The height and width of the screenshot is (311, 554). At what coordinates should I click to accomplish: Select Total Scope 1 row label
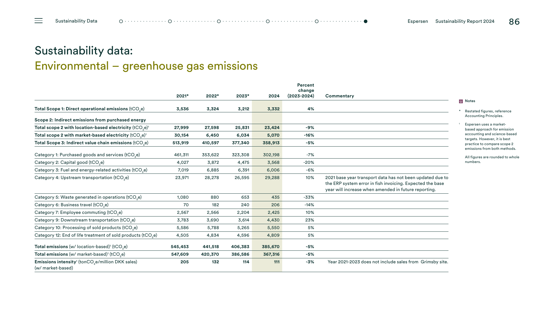point(89,109)
